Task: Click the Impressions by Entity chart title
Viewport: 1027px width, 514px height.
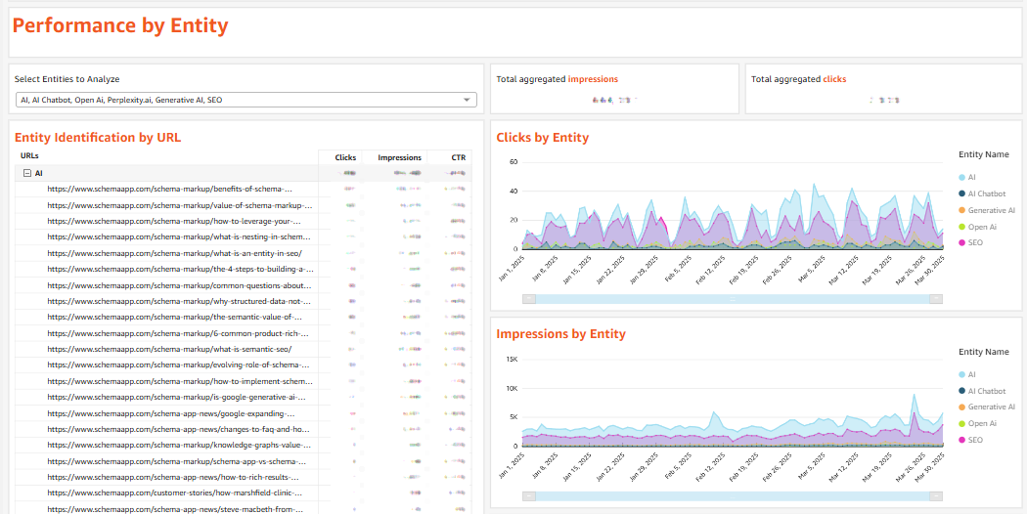Action: [x=560, y=334]
